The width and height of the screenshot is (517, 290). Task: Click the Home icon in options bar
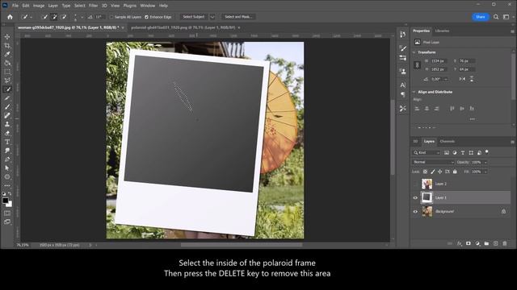click(10, 17)
